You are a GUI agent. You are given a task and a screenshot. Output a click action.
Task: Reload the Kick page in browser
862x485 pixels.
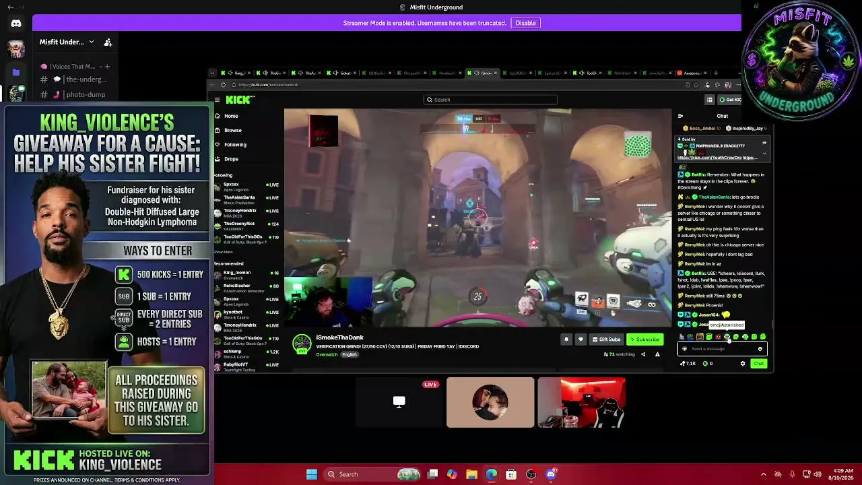pos(223,85)
